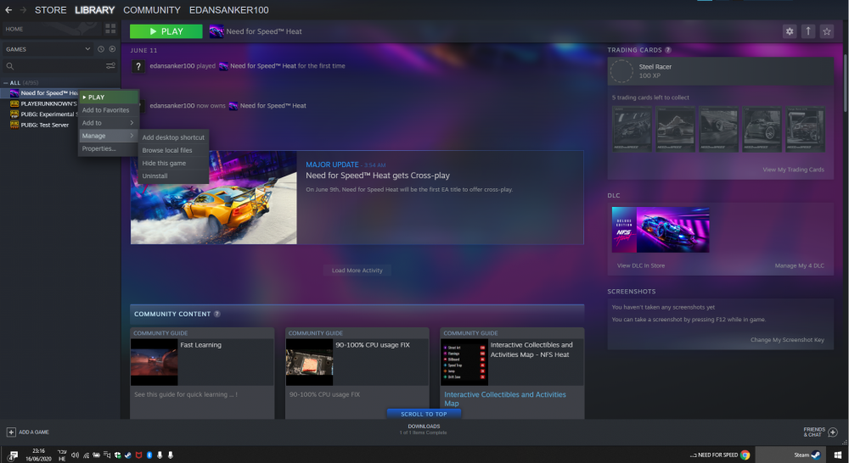Open the Windows Start button
Screen dimensions: 849x463
pos(838,455)
